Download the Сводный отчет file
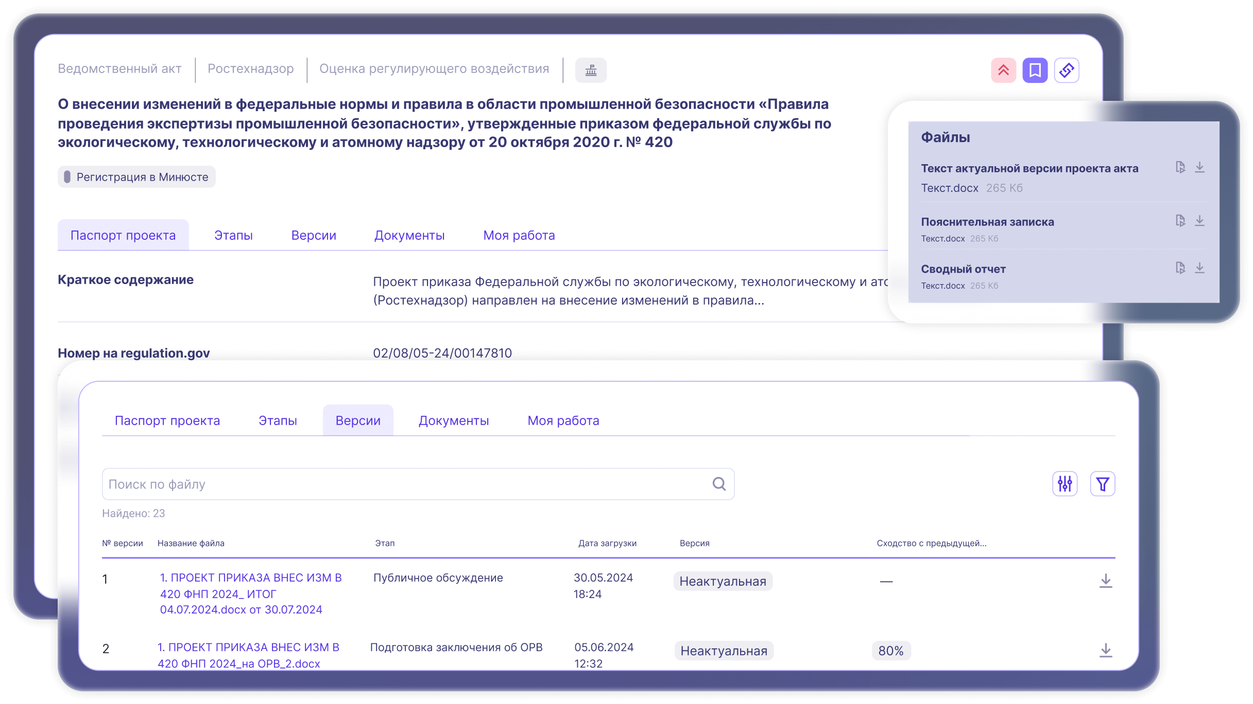1253x704 pixels. pyautogui.click(x=1199, y=268)
